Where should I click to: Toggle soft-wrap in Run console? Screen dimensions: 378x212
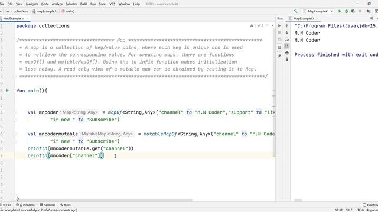(287, 39)
